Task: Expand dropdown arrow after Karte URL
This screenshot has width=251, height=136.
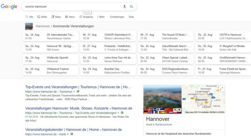Action: tap(68, 134)
